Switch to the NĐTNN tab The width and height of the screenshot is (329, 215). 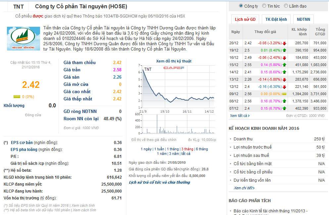point(304,19)
